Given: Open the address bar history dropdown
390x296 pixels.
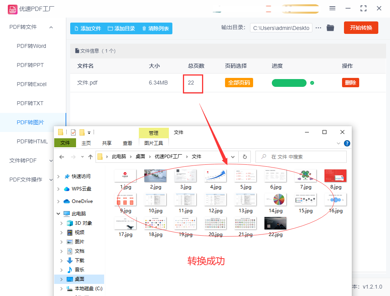Looking at the screenshot, I should (233, 157).
